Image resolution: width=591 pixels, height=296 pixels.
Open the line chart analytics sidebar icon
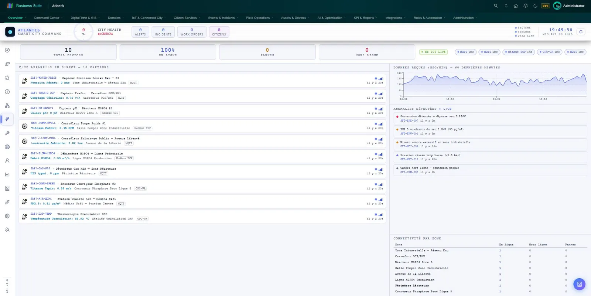7,174
